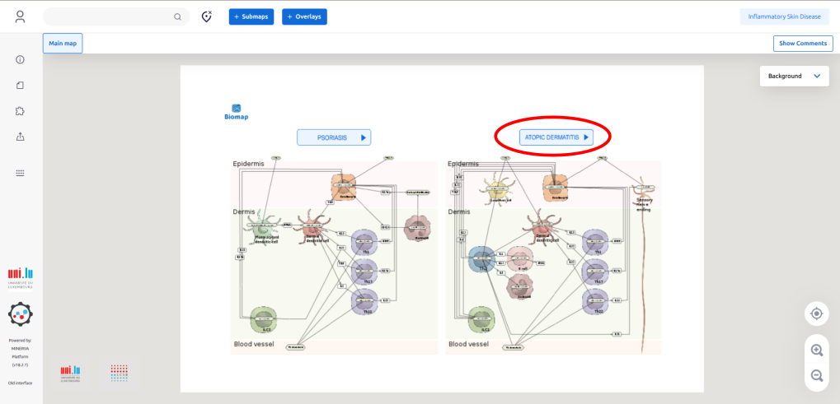The width and height of the screenshot is (840, 404).
Task: Expand the Background dropdown
Action: tap(794, 76)
